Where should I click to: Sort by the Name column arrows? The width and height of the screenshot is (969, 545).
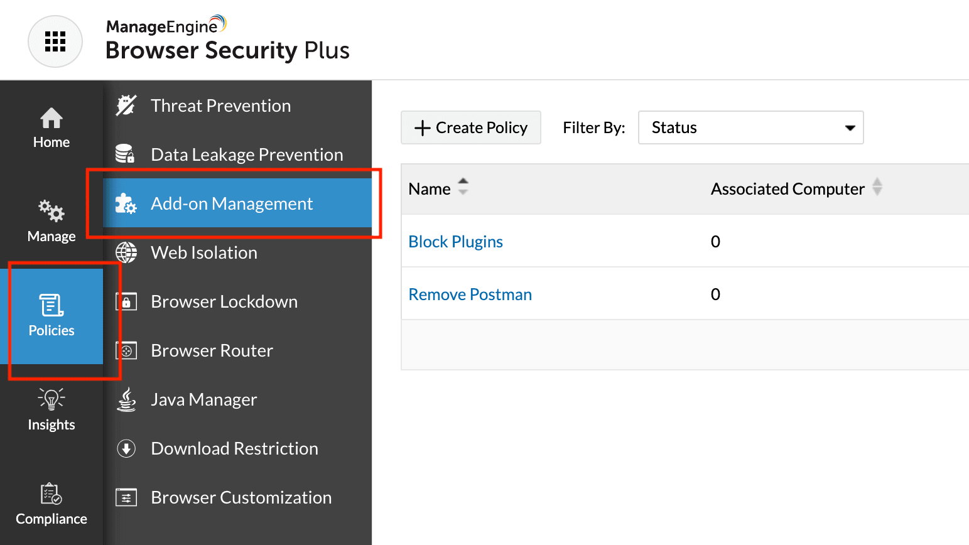tap(463, 187)
